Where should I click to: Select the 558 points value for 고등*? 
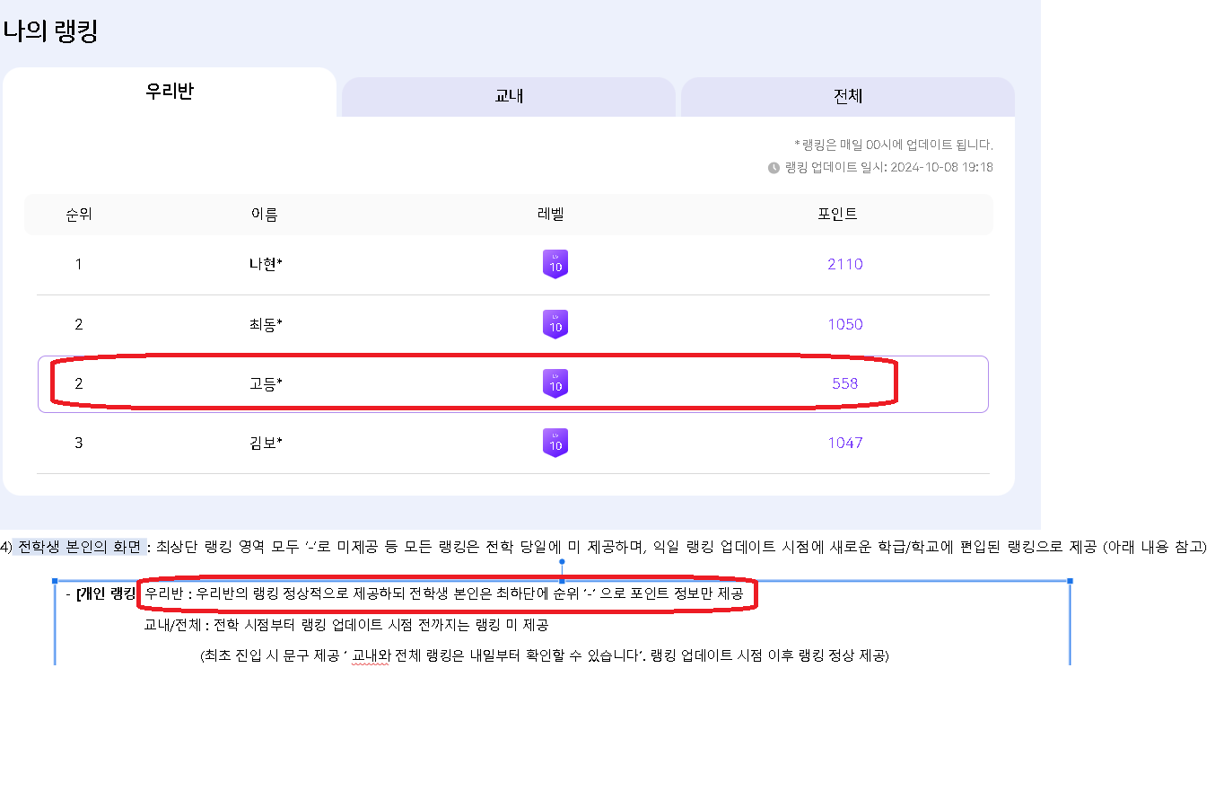pyautogui.click(x=844, y=383)
